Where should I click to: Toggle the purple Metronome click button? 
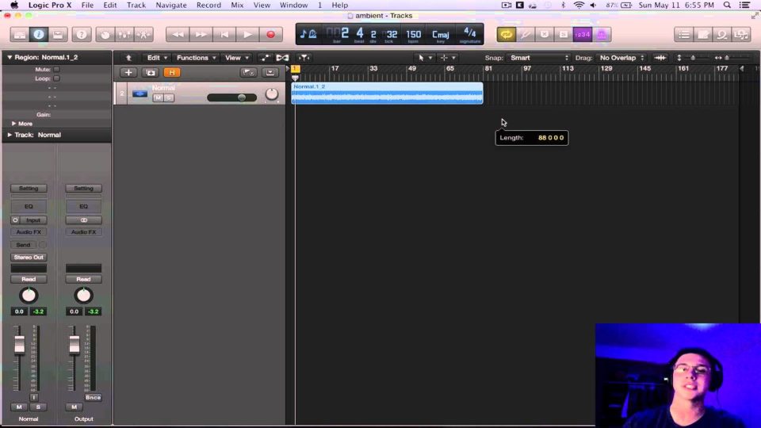click(602, 34)
